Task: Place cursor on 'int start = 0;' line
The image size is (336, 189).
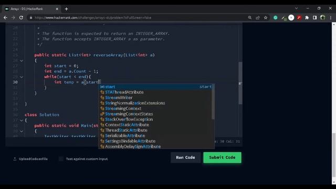Action: click(x=61, y=66)
